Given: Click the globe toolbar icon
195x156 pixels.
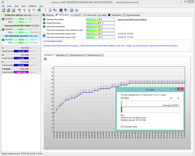Looking at the screenshot, I should pos(39,10).
